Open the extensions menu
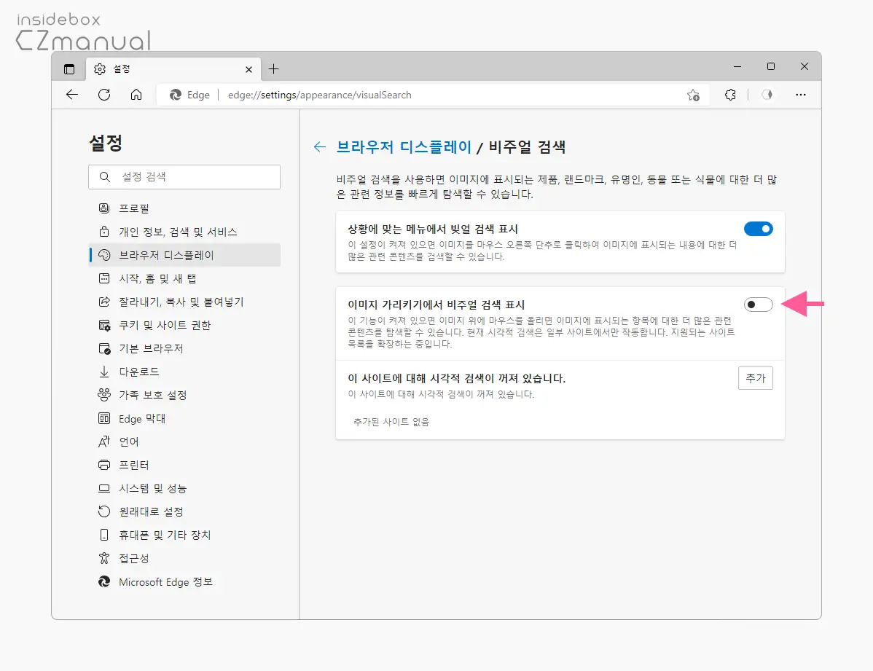 [x=730, y=95]
